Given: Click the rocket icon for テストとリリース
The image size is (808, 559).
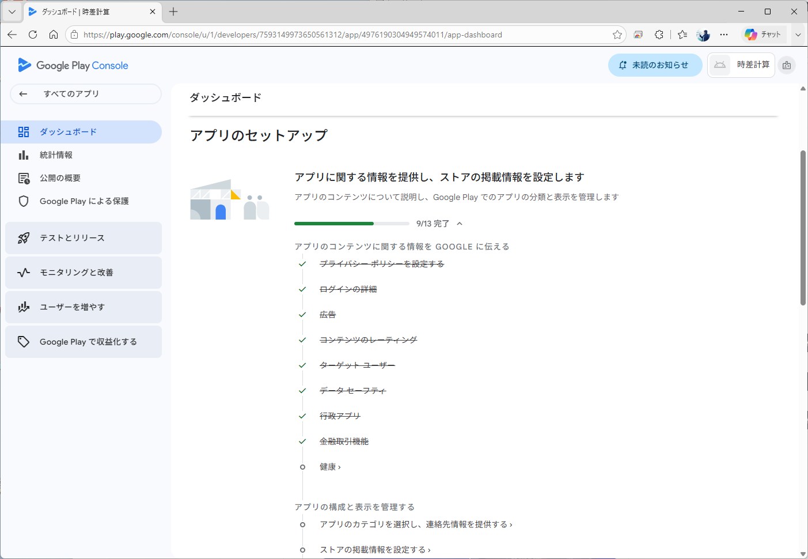Looking at the screenshot, I should [x=24, y=238].
